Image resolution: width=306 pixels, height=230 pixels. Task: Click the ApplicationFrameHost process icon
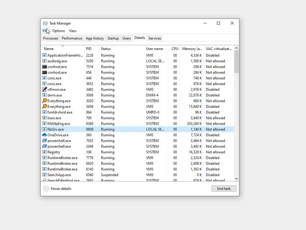pos(45,55)
